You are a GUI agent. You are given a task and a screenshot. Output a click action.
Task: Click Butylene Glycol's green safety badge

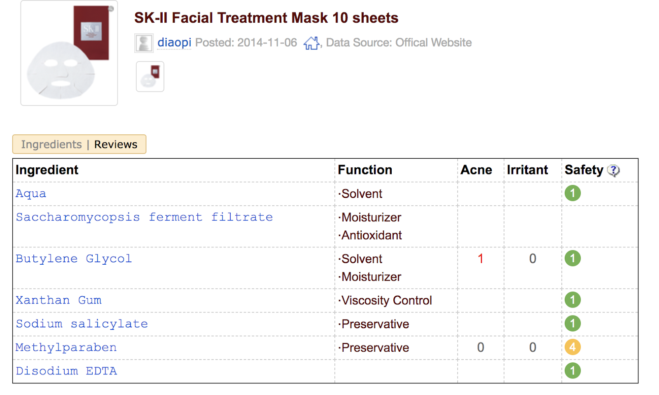click(573, 259)
